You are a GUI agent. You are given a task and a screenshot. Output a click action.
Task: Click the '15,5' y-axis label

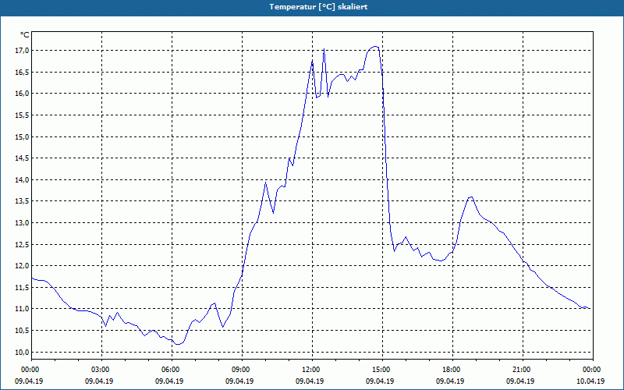23,115
